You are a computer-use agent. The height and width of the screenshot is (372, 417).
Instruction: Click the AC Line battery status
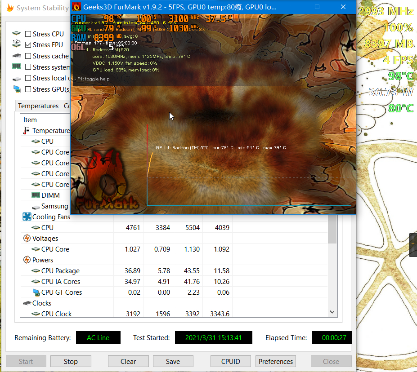pos(98,337)
